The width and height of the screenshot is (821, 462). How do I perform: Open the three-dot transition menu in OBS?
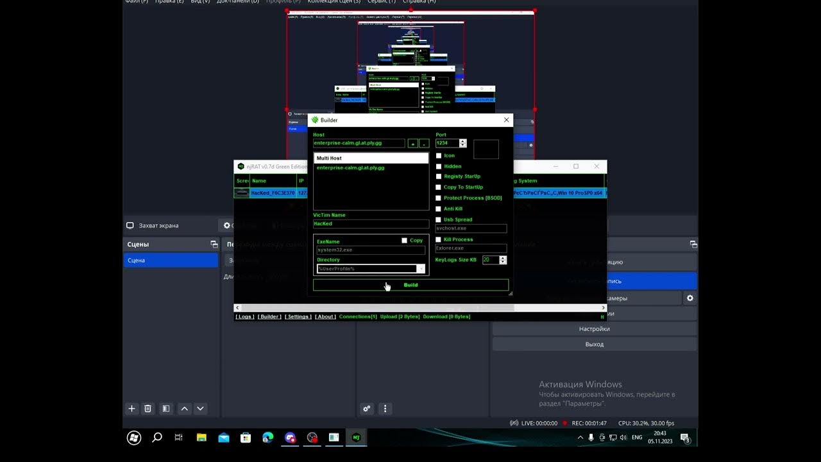tap(385, 409)
